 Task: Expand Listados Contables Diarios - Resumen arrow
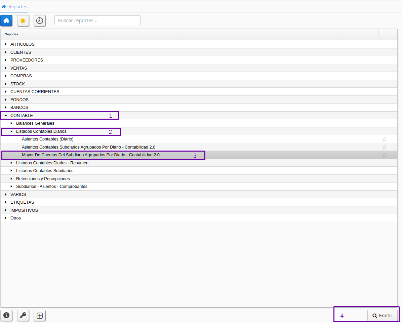11,163
